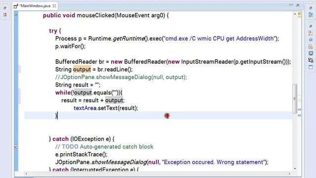Click the 'String result' declaration
The height and width of the screenshot is (178, 316).
point(72,85)
